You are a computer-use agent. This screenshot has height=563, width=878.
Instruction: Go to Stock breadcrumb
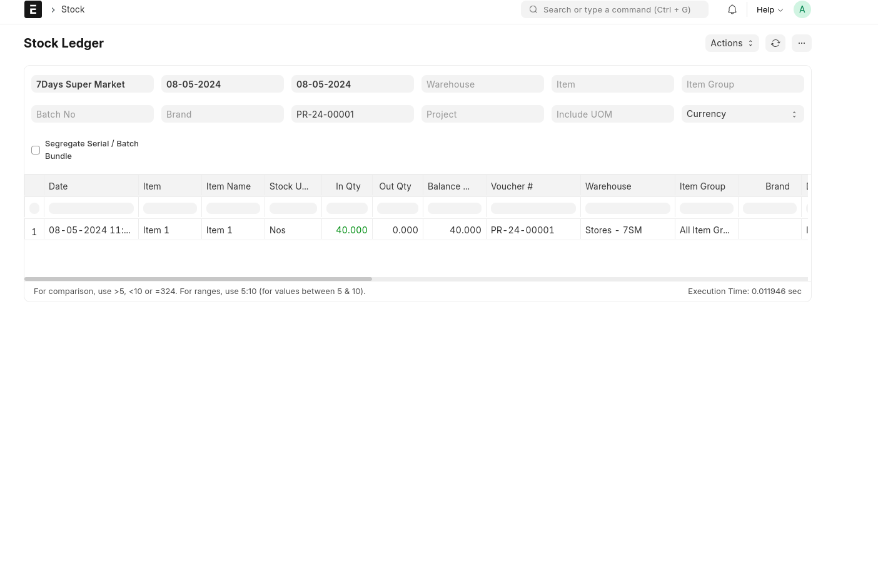point(73,9)
